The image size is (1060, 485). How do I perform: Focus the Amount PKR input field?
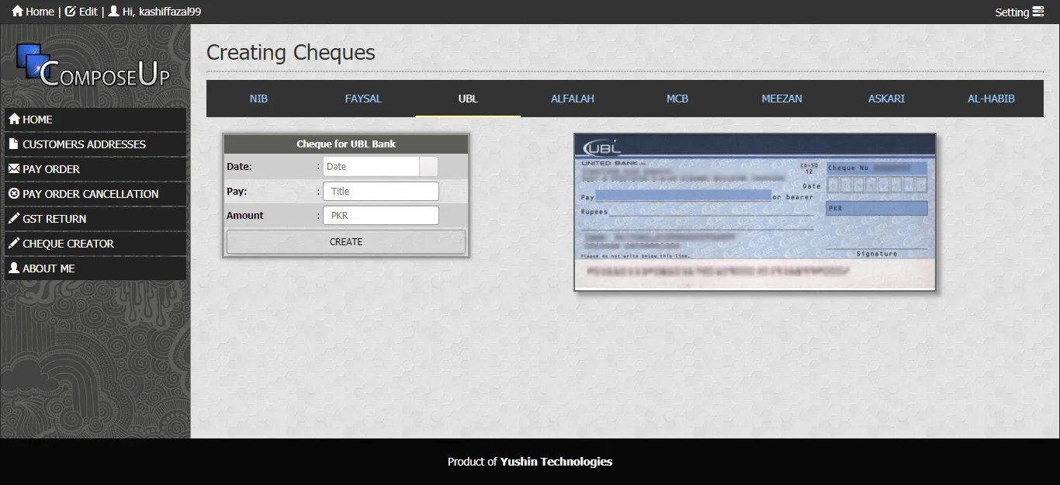[x=380, y=216]
